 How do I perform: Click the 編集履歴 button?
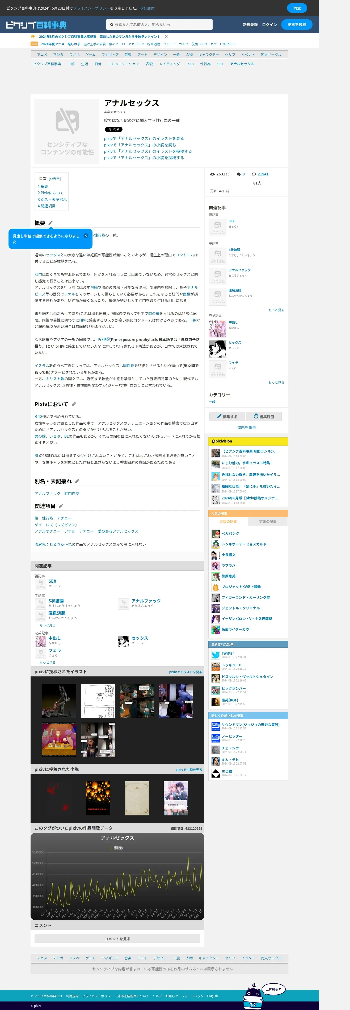(x=264, y=416)
